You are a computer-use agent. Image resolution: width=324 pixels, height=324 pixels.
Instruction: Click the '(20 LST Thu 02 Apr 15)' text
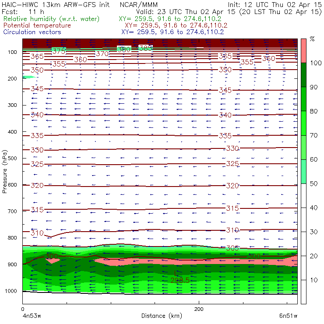coord(280,12)
